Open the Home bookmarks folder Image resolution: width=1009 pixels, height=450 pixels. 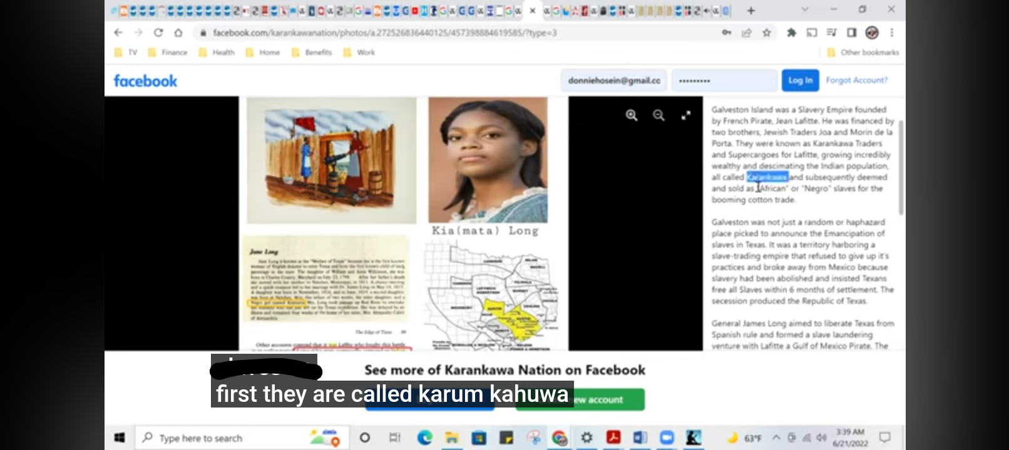tap(263, 52)
